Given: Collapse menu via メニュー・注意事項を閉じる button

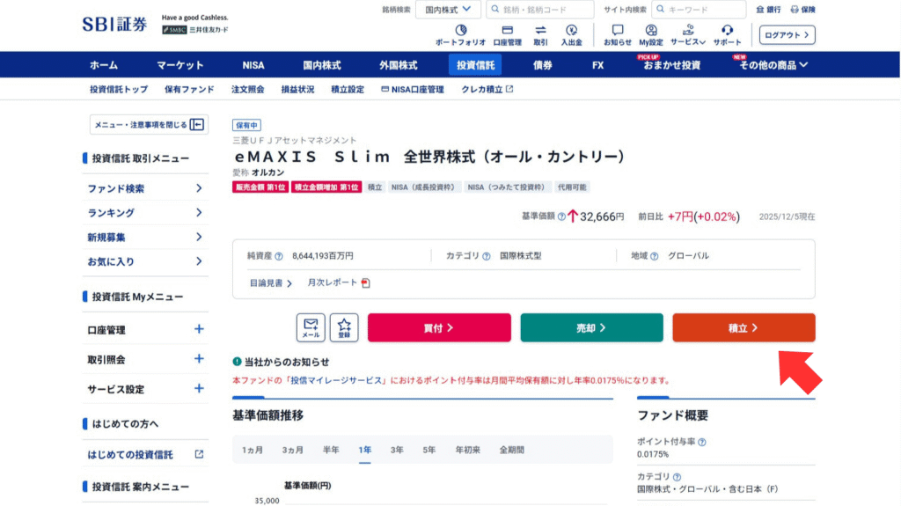Looking at the screenshot, I should pyautogui.click(x=149, y=125).
